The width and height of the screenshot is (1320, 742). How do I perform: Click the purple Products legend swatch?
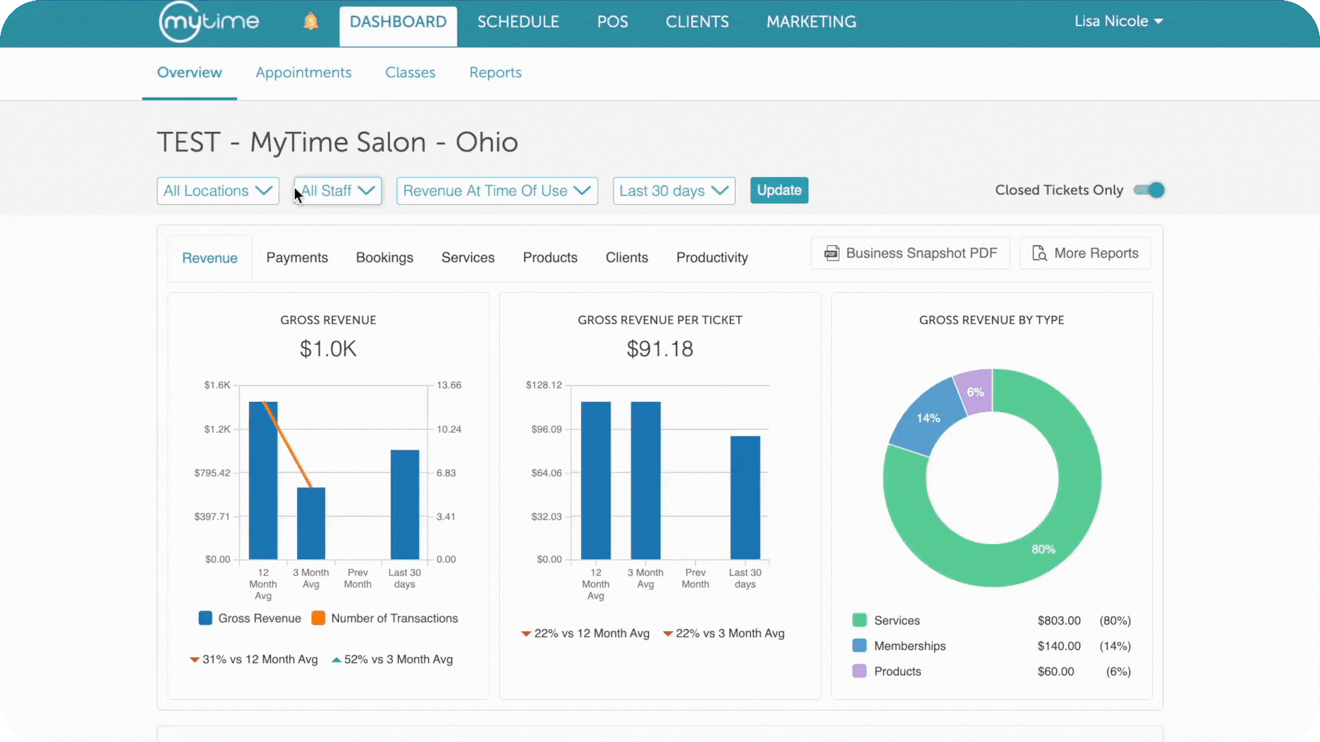859,671
